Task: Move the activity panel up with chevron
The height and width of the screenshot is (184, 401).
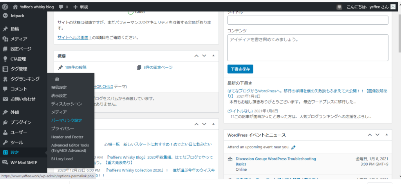Action: [x=196, y=124]
